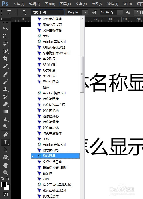Click the foreground color swatch
This screenshot has height=199, width=143.
4,184
